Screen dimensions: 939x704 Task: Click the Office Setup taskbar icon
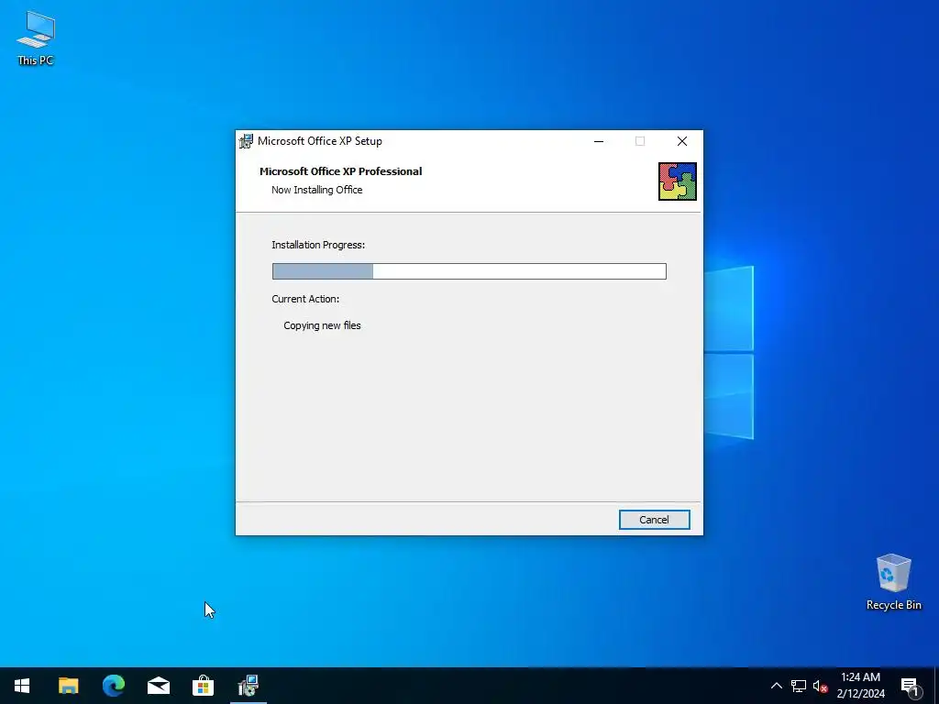click(x=248, y=686)
